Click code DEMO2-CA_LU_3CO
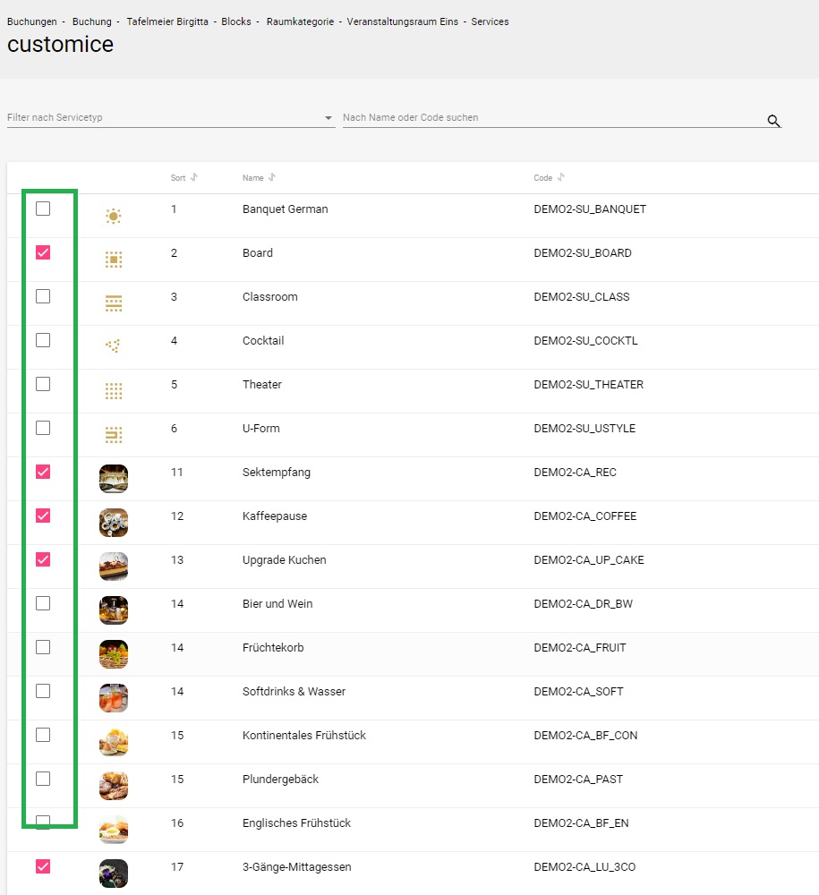This screenshot has height=895, width=819. click(584, 867)
